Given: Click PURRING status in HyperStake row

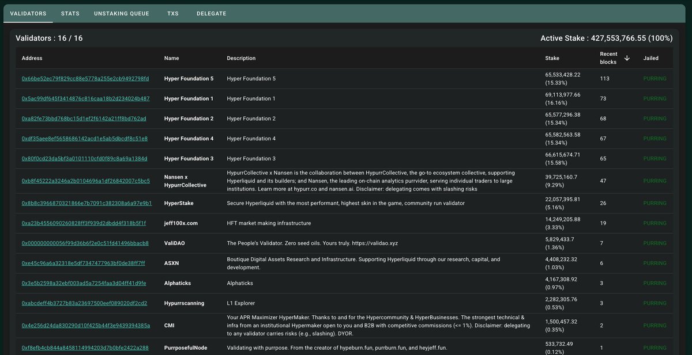Looking at the screenshot, I should click(x=655, y=203).
